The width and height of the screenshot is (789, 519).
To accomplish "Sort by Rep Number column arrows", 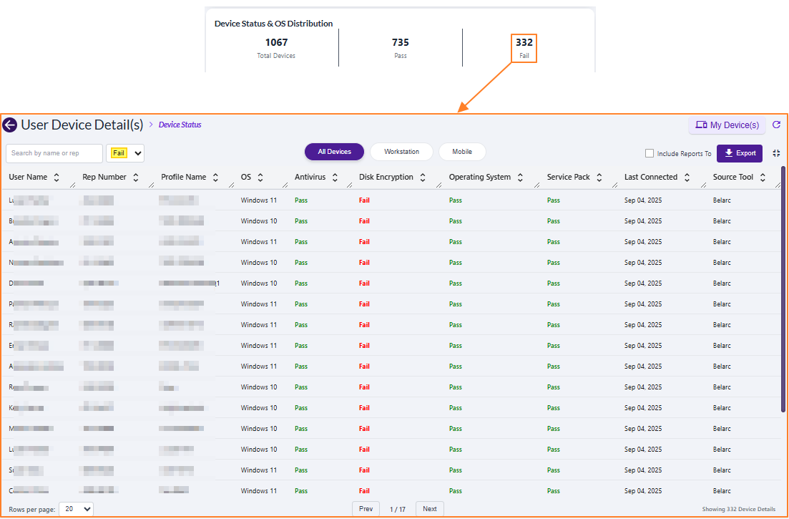I will click(x=136, y=178).
